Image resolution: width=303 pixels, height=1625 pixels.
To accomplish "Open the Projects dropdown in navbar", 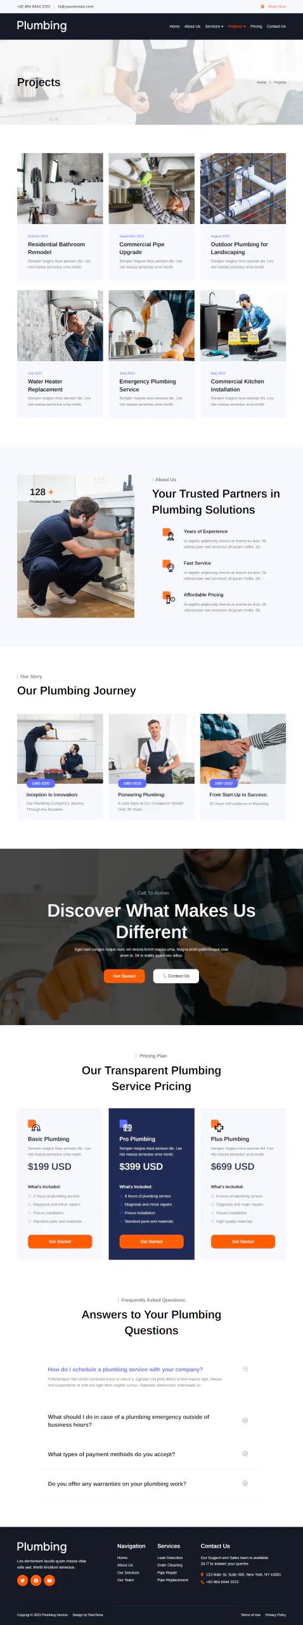I will coord(237,27).
